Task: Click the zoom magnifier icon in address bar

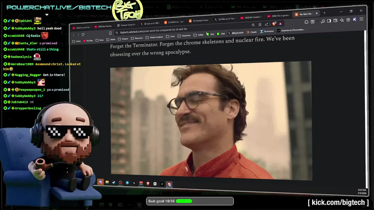Action: 253,25
